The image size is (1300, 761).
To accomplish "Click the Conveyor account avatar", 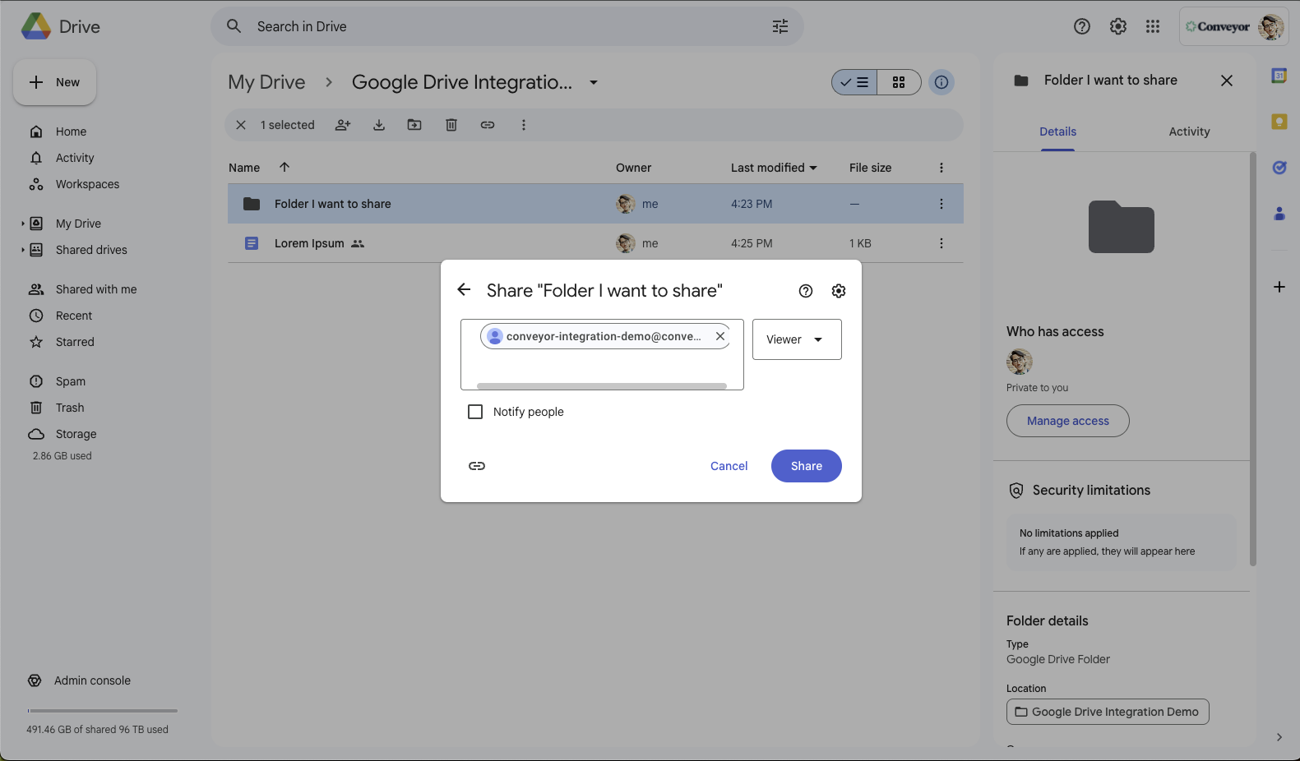I will coord(1270,26).
